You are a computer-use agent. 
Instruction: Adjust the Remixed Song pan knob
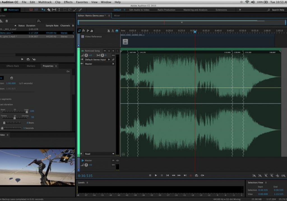[103, 55]
